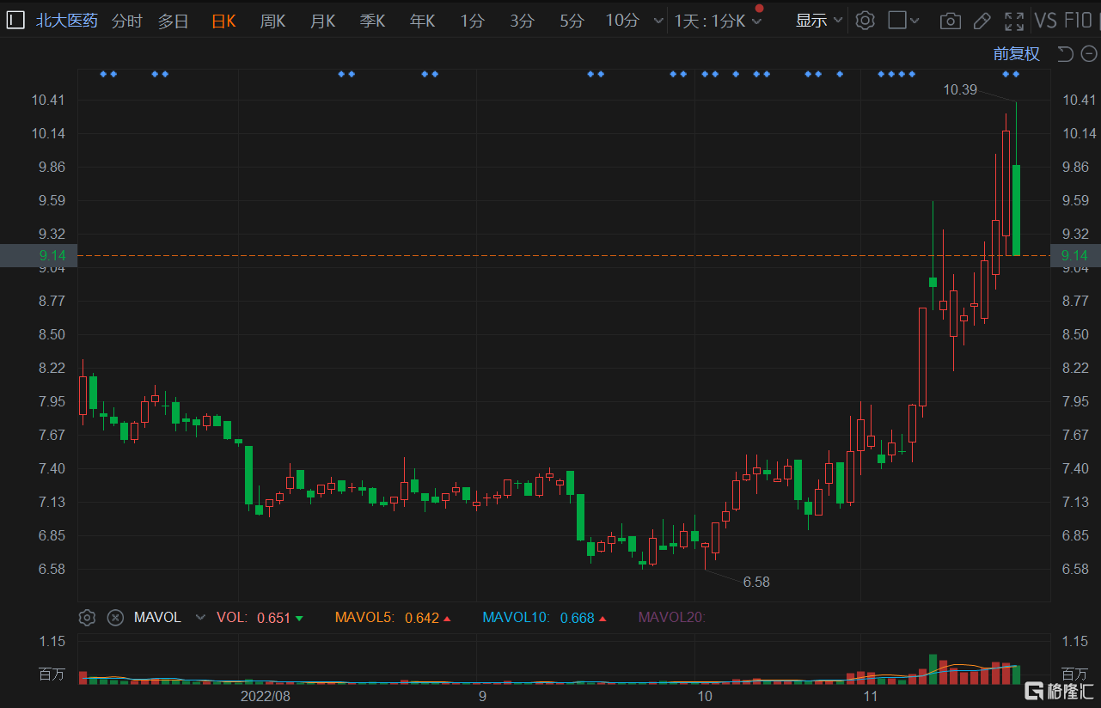Click the MAVOL5 value 0.642
The width and height of the screenshot is (1101, 708).
tap(422, 618)
